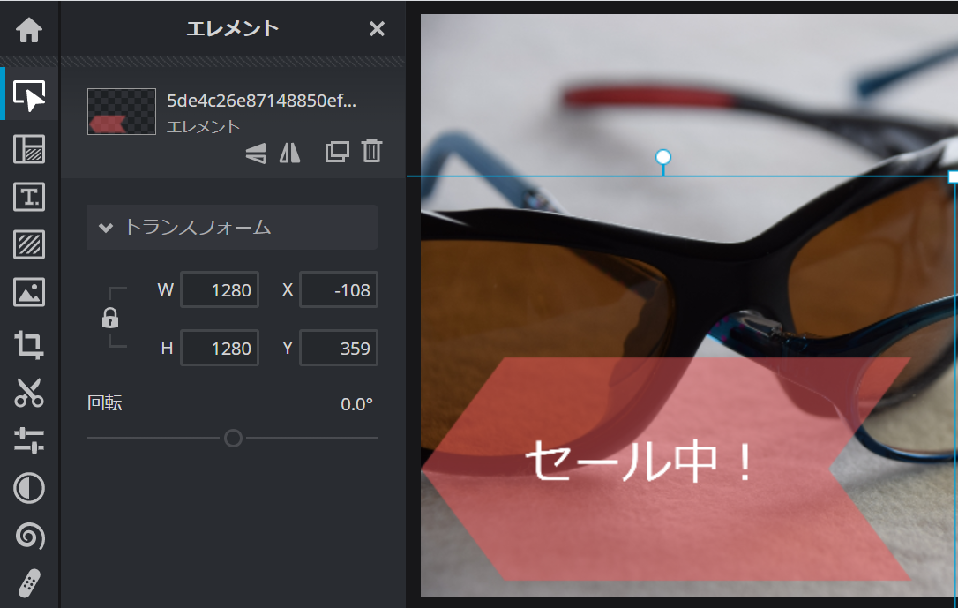
Task: Click the 回転 rotation slider handle
Action: [x=233, y=438]
